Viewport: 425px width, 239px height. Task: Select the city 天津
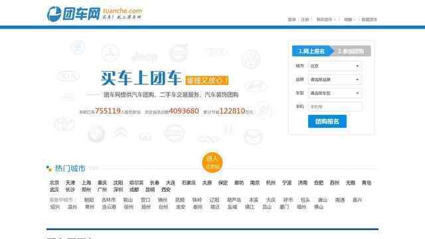click(70, 183)
